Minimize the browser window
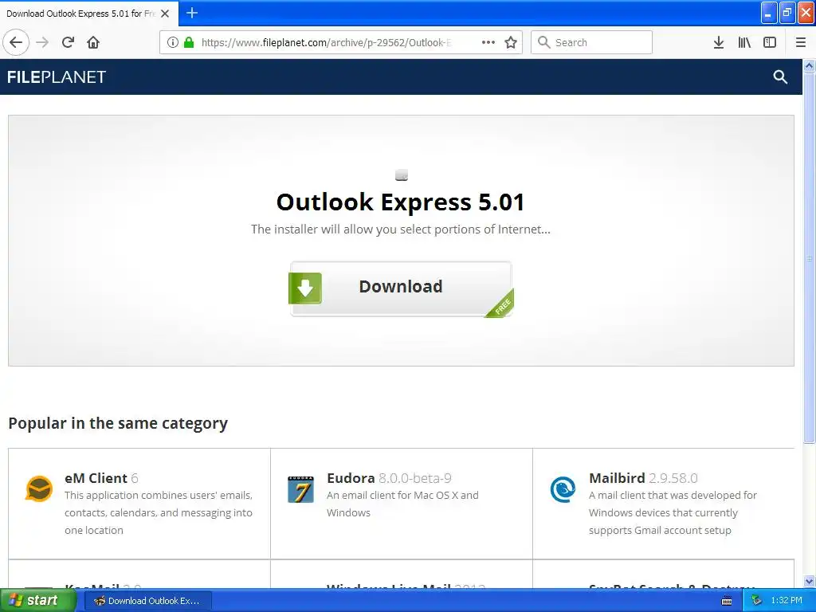 pyautogui.click(x=769, y=13)
